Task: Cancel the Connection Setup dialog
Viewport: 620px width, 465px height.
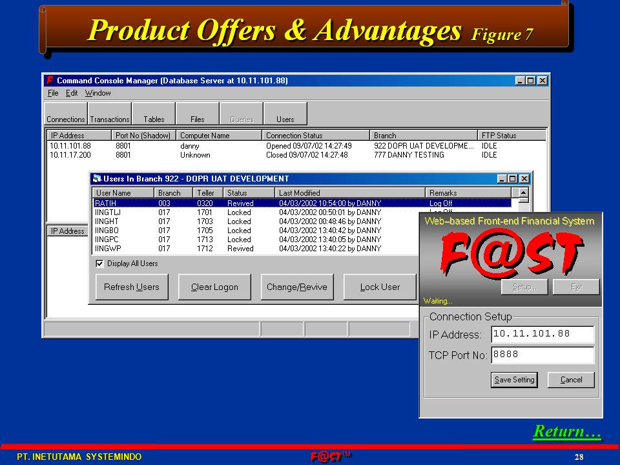Action: (571, 380)
